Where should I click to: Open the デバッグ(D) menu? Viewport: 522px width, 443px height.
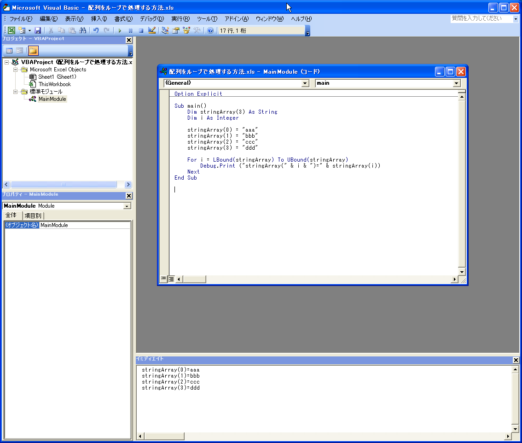tap(152, 19)
